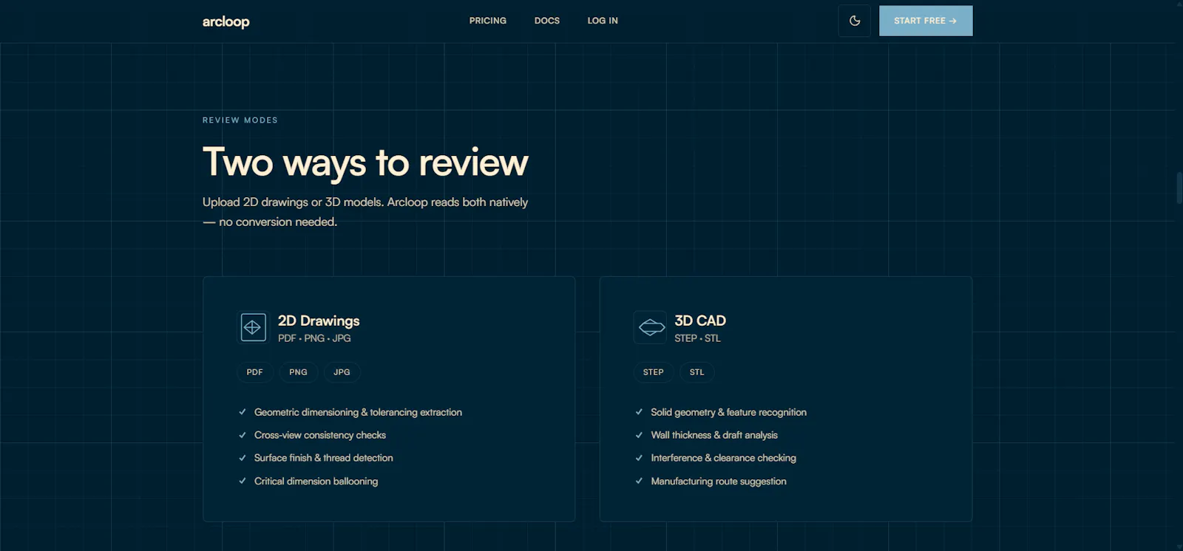This screenshot has height=551, width=1183.
Task: Click "Cross-view consistency checks" item
Action: [320, 435]
